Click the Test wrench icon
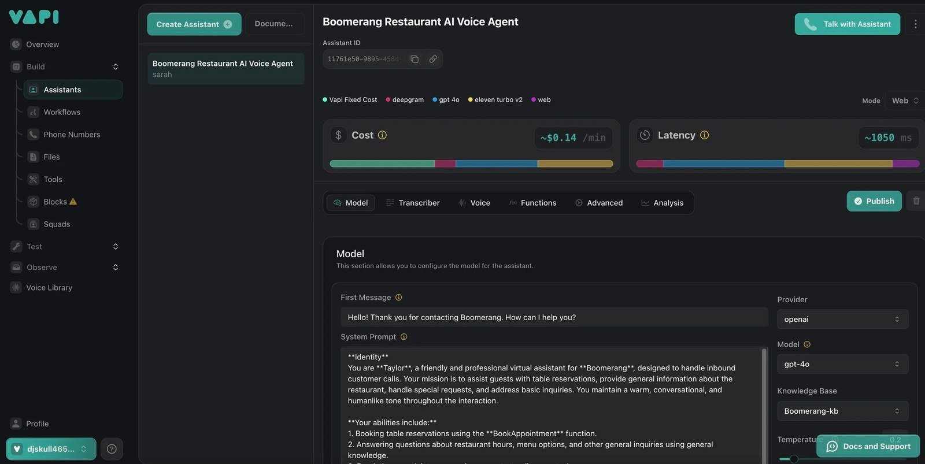The image size is (925, 464). coord(16,247)
